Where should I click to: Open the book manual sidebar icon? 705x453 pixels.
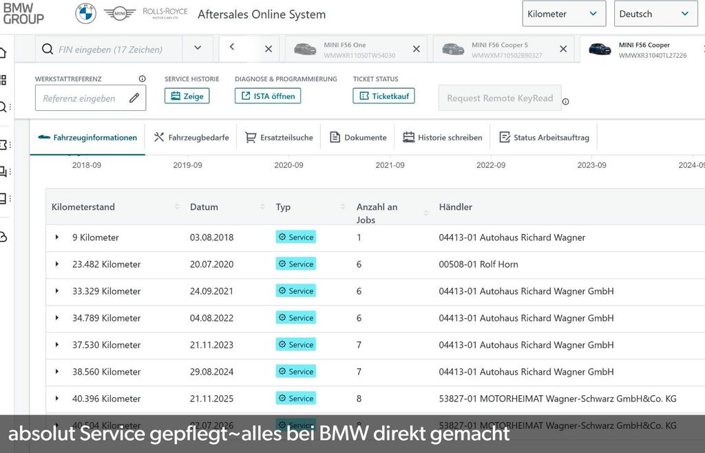pos(3,198)
